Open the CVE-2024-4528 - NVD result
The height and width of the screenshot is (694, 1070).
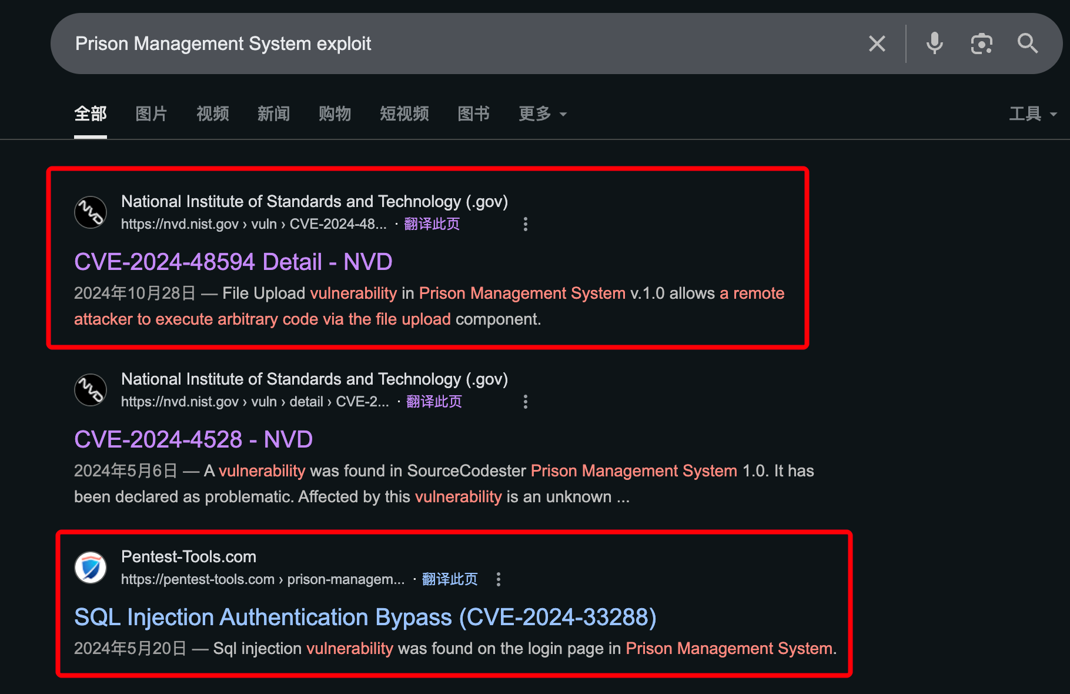(x=193, y=439)
